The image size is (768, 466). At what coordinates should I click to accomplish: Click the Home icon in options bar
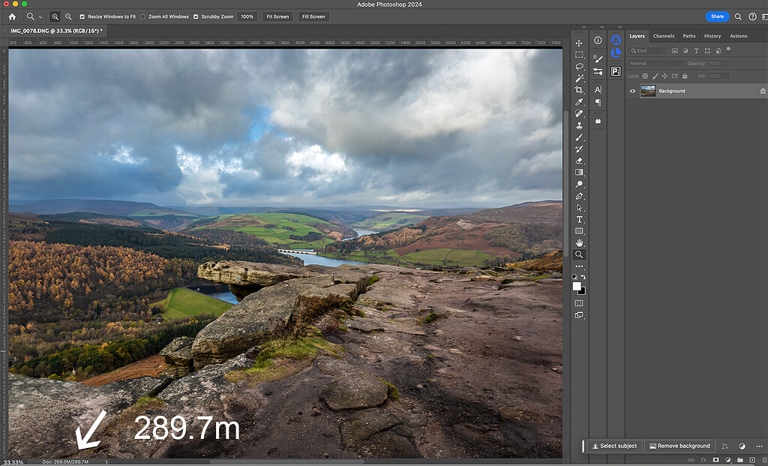[12, 17]
